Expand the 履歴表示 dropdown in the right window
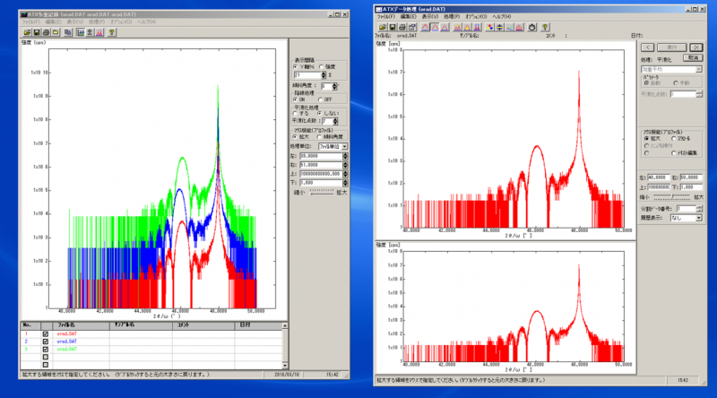 pos(697,217)
